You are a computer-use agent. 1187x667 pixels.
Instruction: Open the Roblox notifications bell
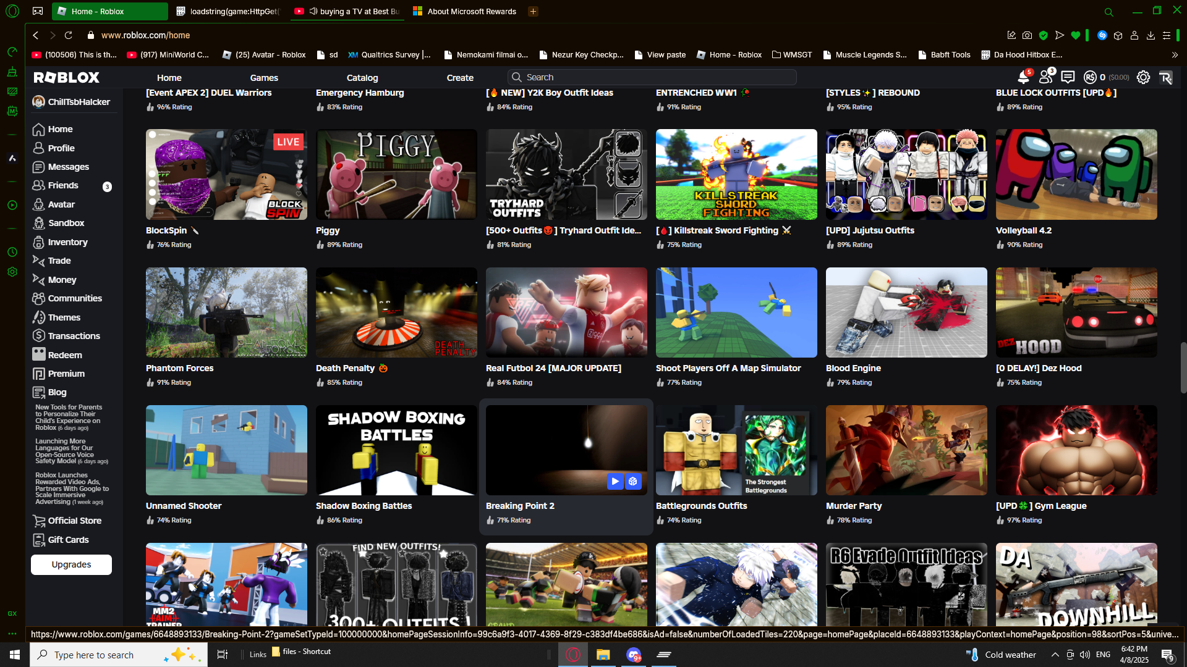1023,78
